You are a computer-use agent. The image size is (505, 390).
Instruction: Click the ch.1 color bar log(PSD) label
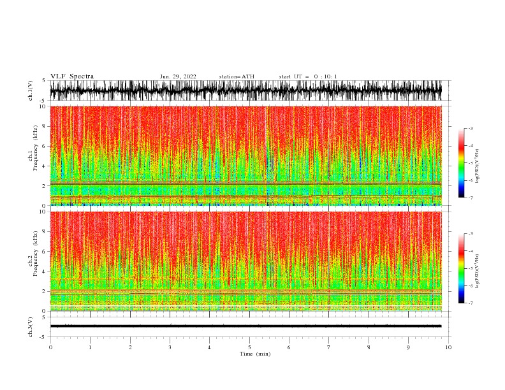(477, 166)
